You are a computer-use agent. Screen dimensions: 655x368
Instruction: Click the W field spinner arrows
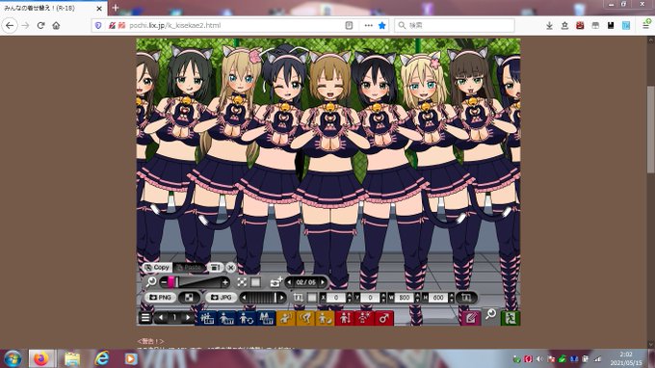pos(417,298)
